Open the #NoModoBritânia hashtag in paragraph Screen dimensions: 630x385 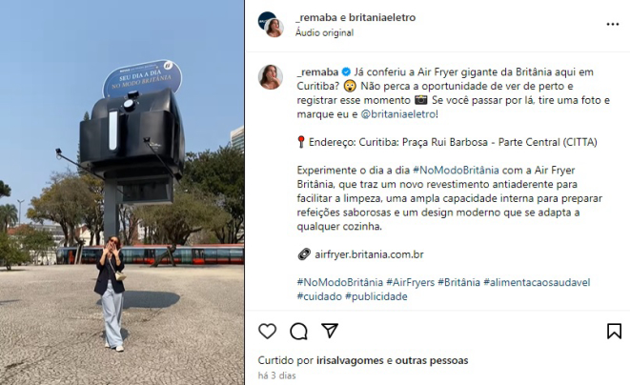(x=456, y=171)
